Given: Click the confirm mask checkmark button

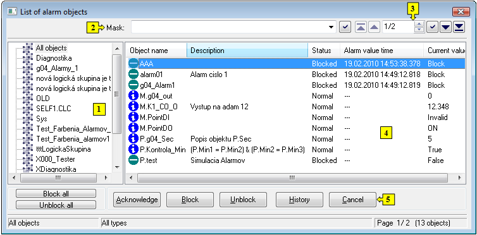Looking at the screenshot, I should (345, 27).
